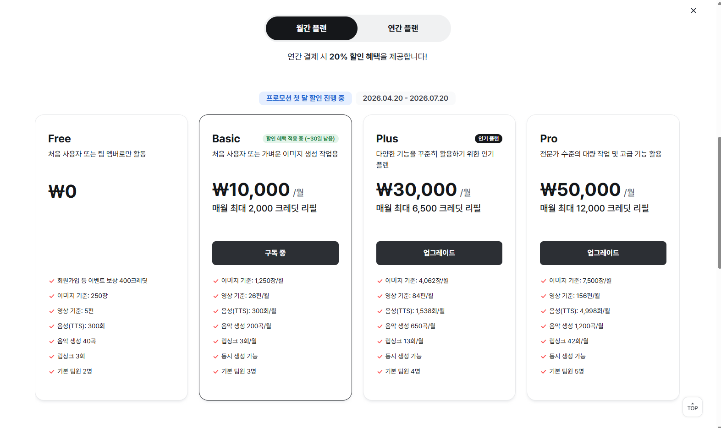Click checkmark next to Plus 영상 기준: 84편/월

tap(380, 296)
